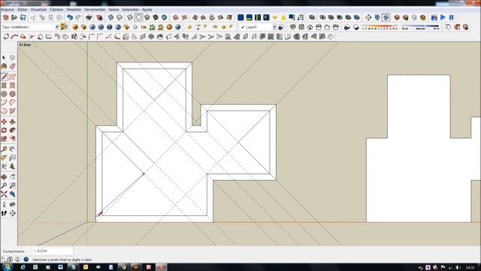The height and width of the screenshot is (271, 481).
Task: Pick the Paint Bucket tool
Action: click(4, 66)
